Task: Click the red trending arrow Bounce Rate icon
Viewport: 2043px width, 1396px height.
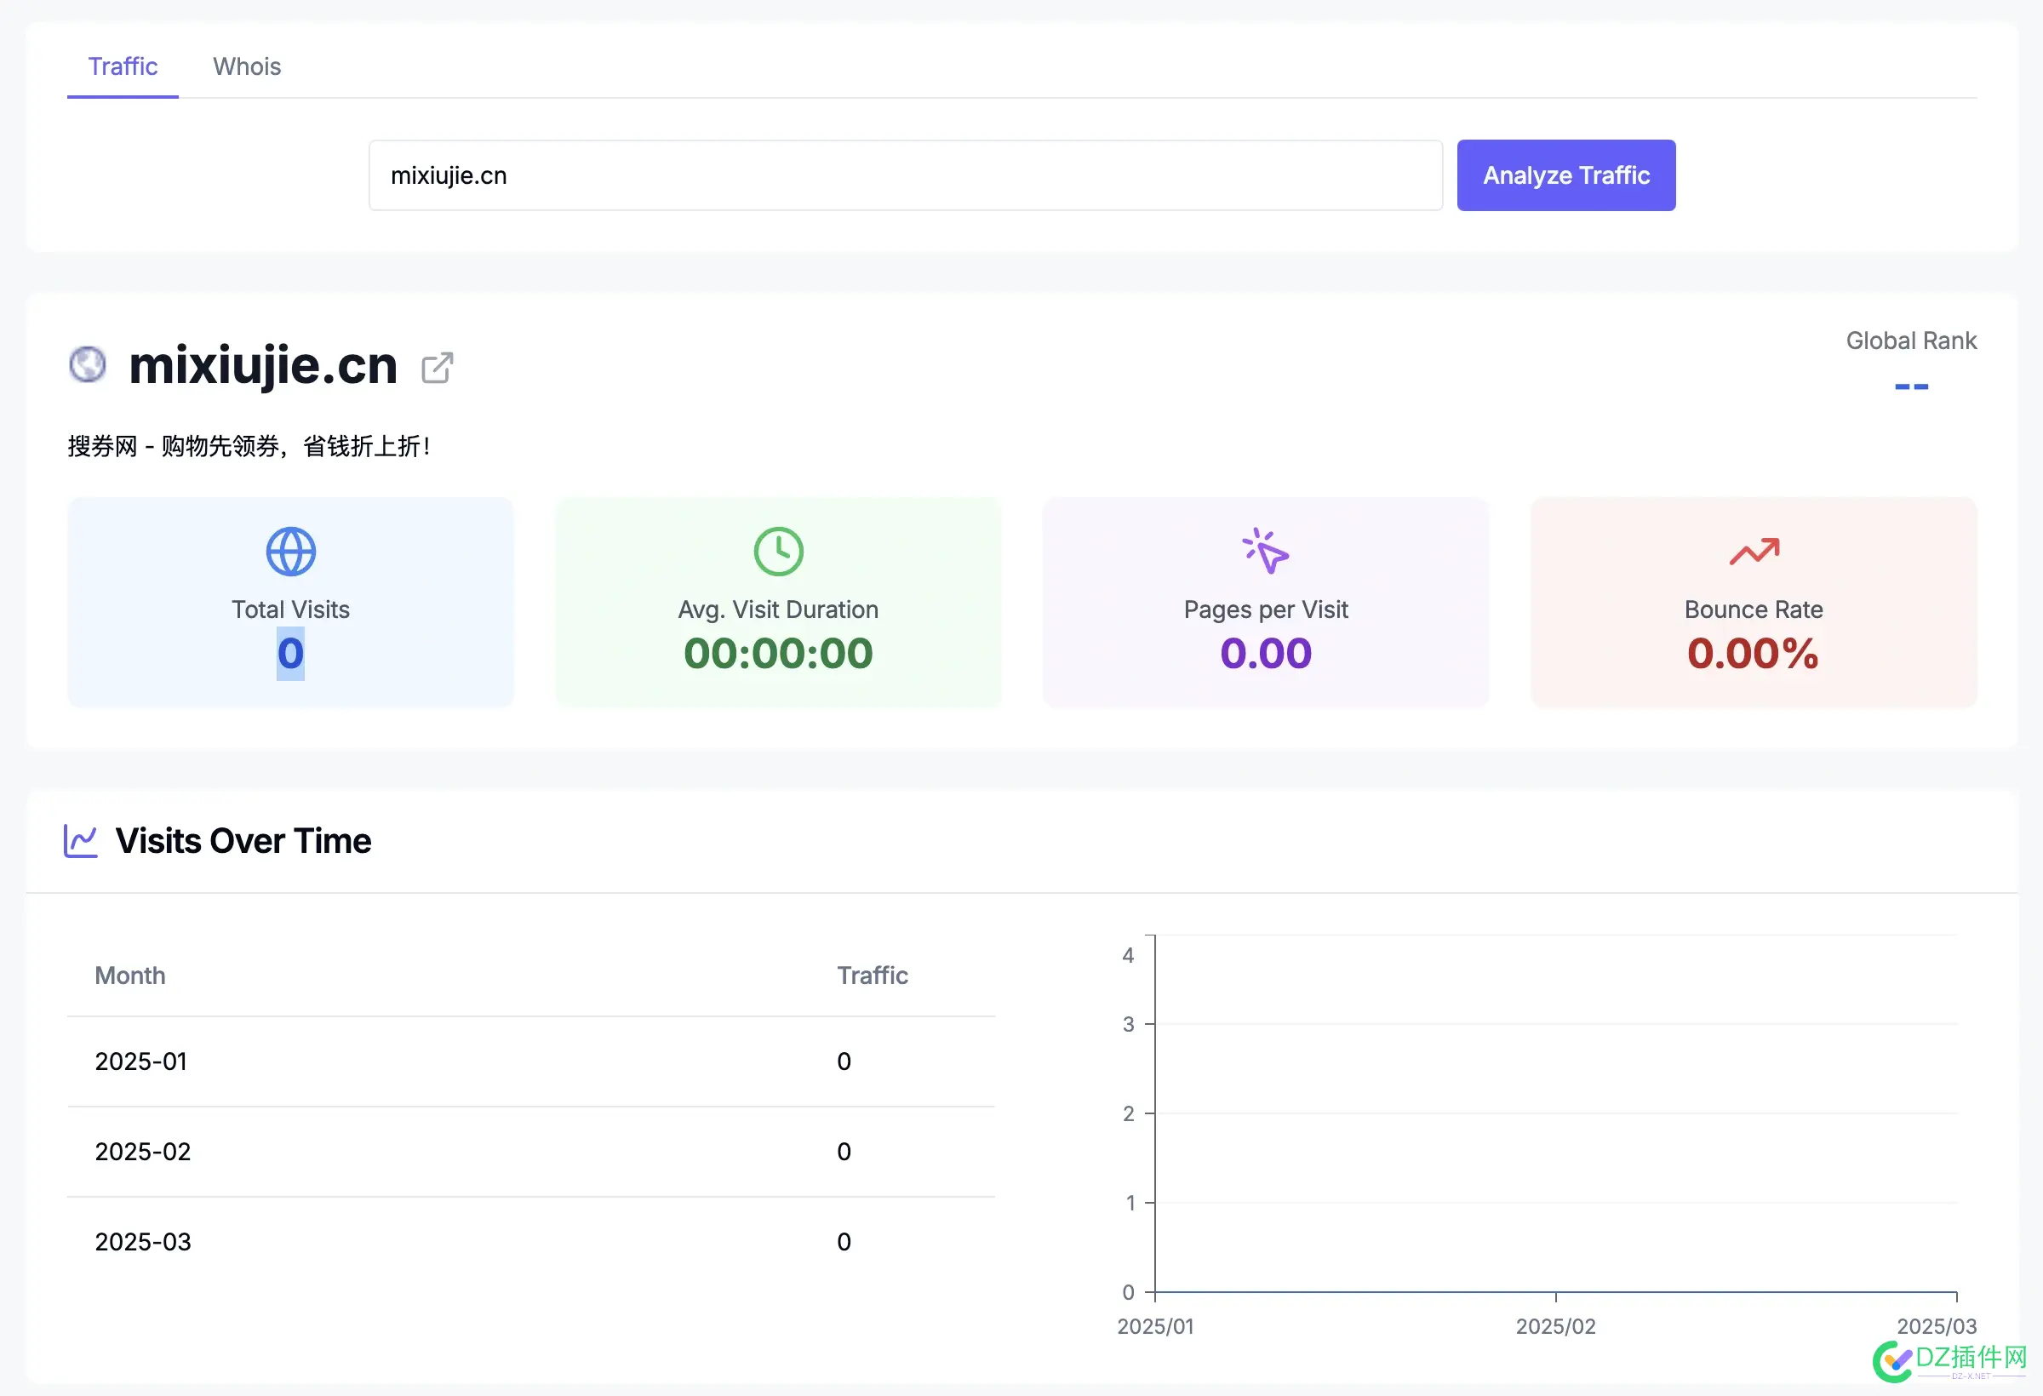Action: pyautogui.click(x=1753, y=552)
